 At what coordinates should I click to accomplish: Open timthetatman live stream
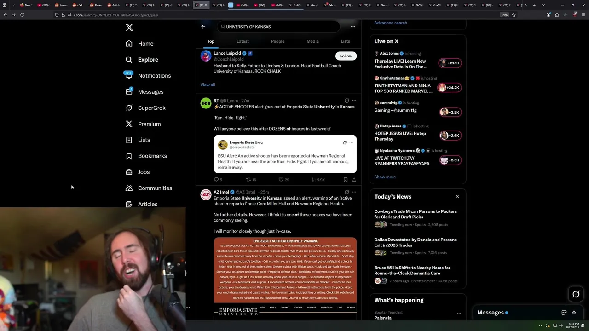(418, 85)
